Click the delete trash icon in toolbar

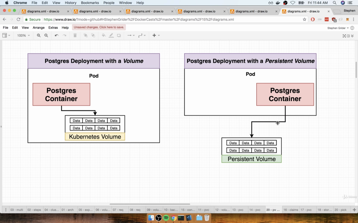tap(75, 35)
